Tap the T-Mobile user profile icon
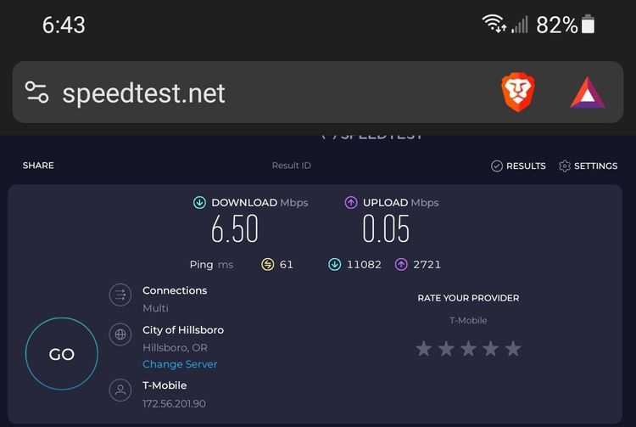Screen dimensions: 636x427 [x=120, y=390]
